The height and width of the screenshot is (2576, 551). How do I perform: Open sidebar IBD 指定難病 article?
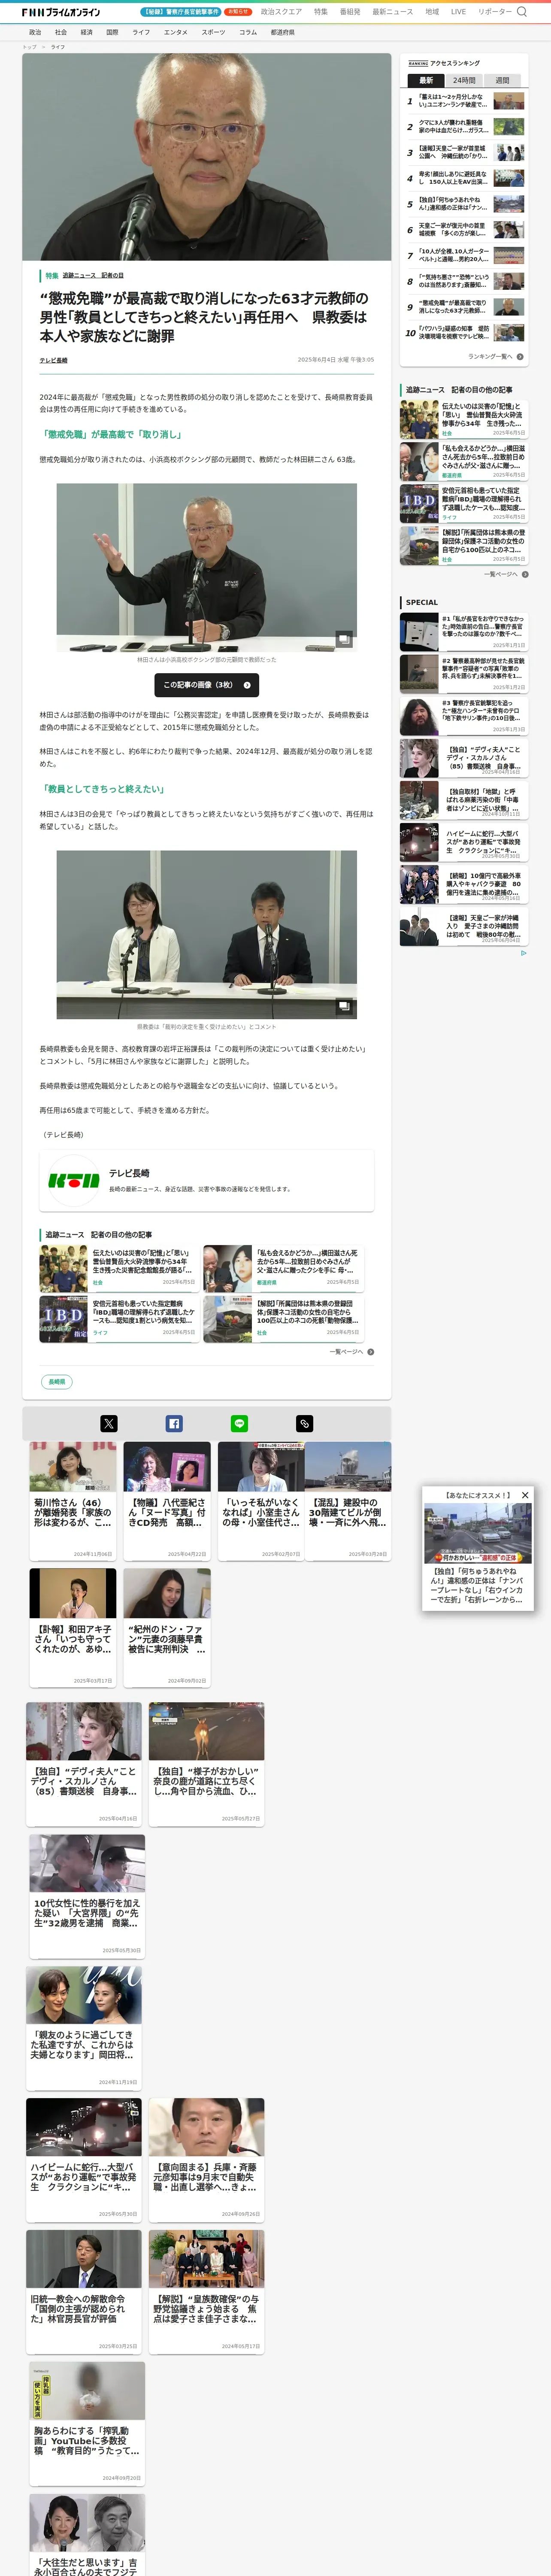[x=464, y=503]
